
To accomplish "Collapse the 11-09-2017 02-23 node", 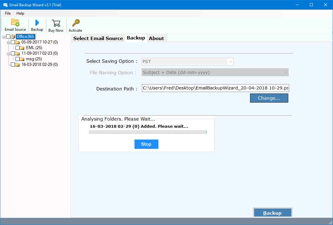I will click(x=8, y=54).
